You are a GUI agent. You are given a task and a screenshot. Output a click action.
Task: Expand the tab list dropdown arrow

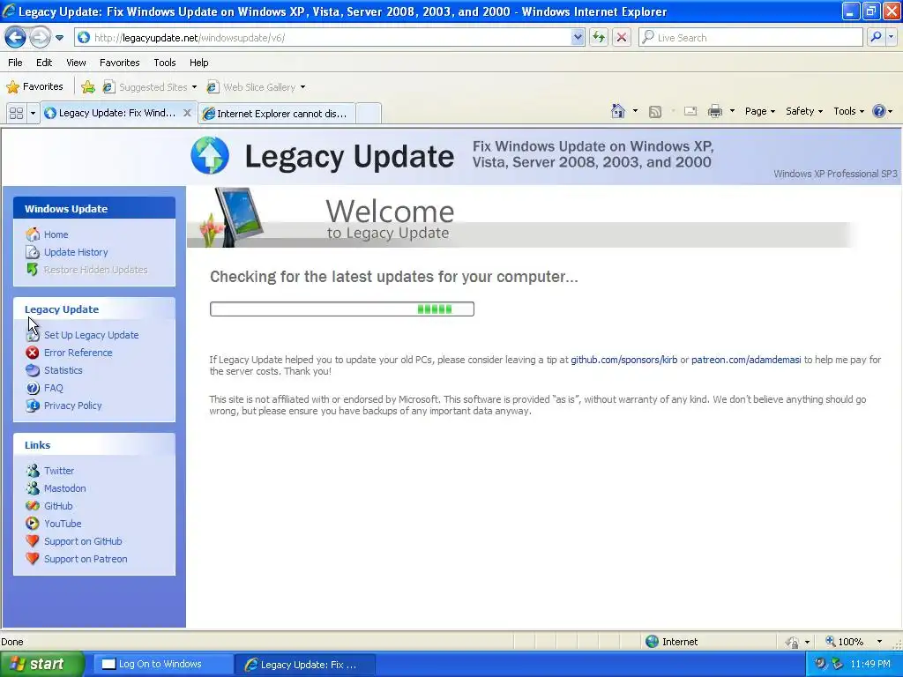coord(33,113)
